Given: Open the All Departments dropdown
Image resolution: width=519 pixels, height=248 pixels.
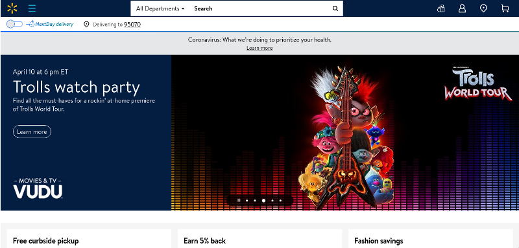Looking at the screenshot, I should point(160,8).
